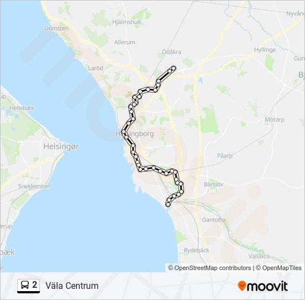The height and width of the screenshot is (300, 305).
Task: Click the Helsingør city label
Action: pos(61,147)
